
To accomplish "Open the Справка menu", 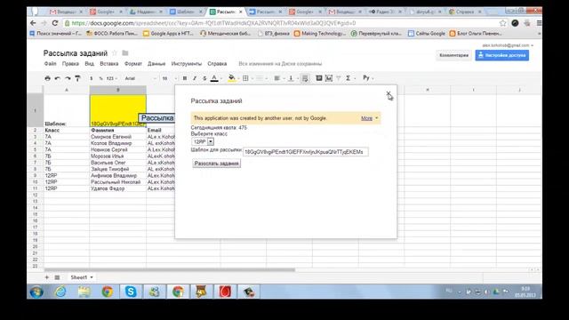I will point(217,63).
